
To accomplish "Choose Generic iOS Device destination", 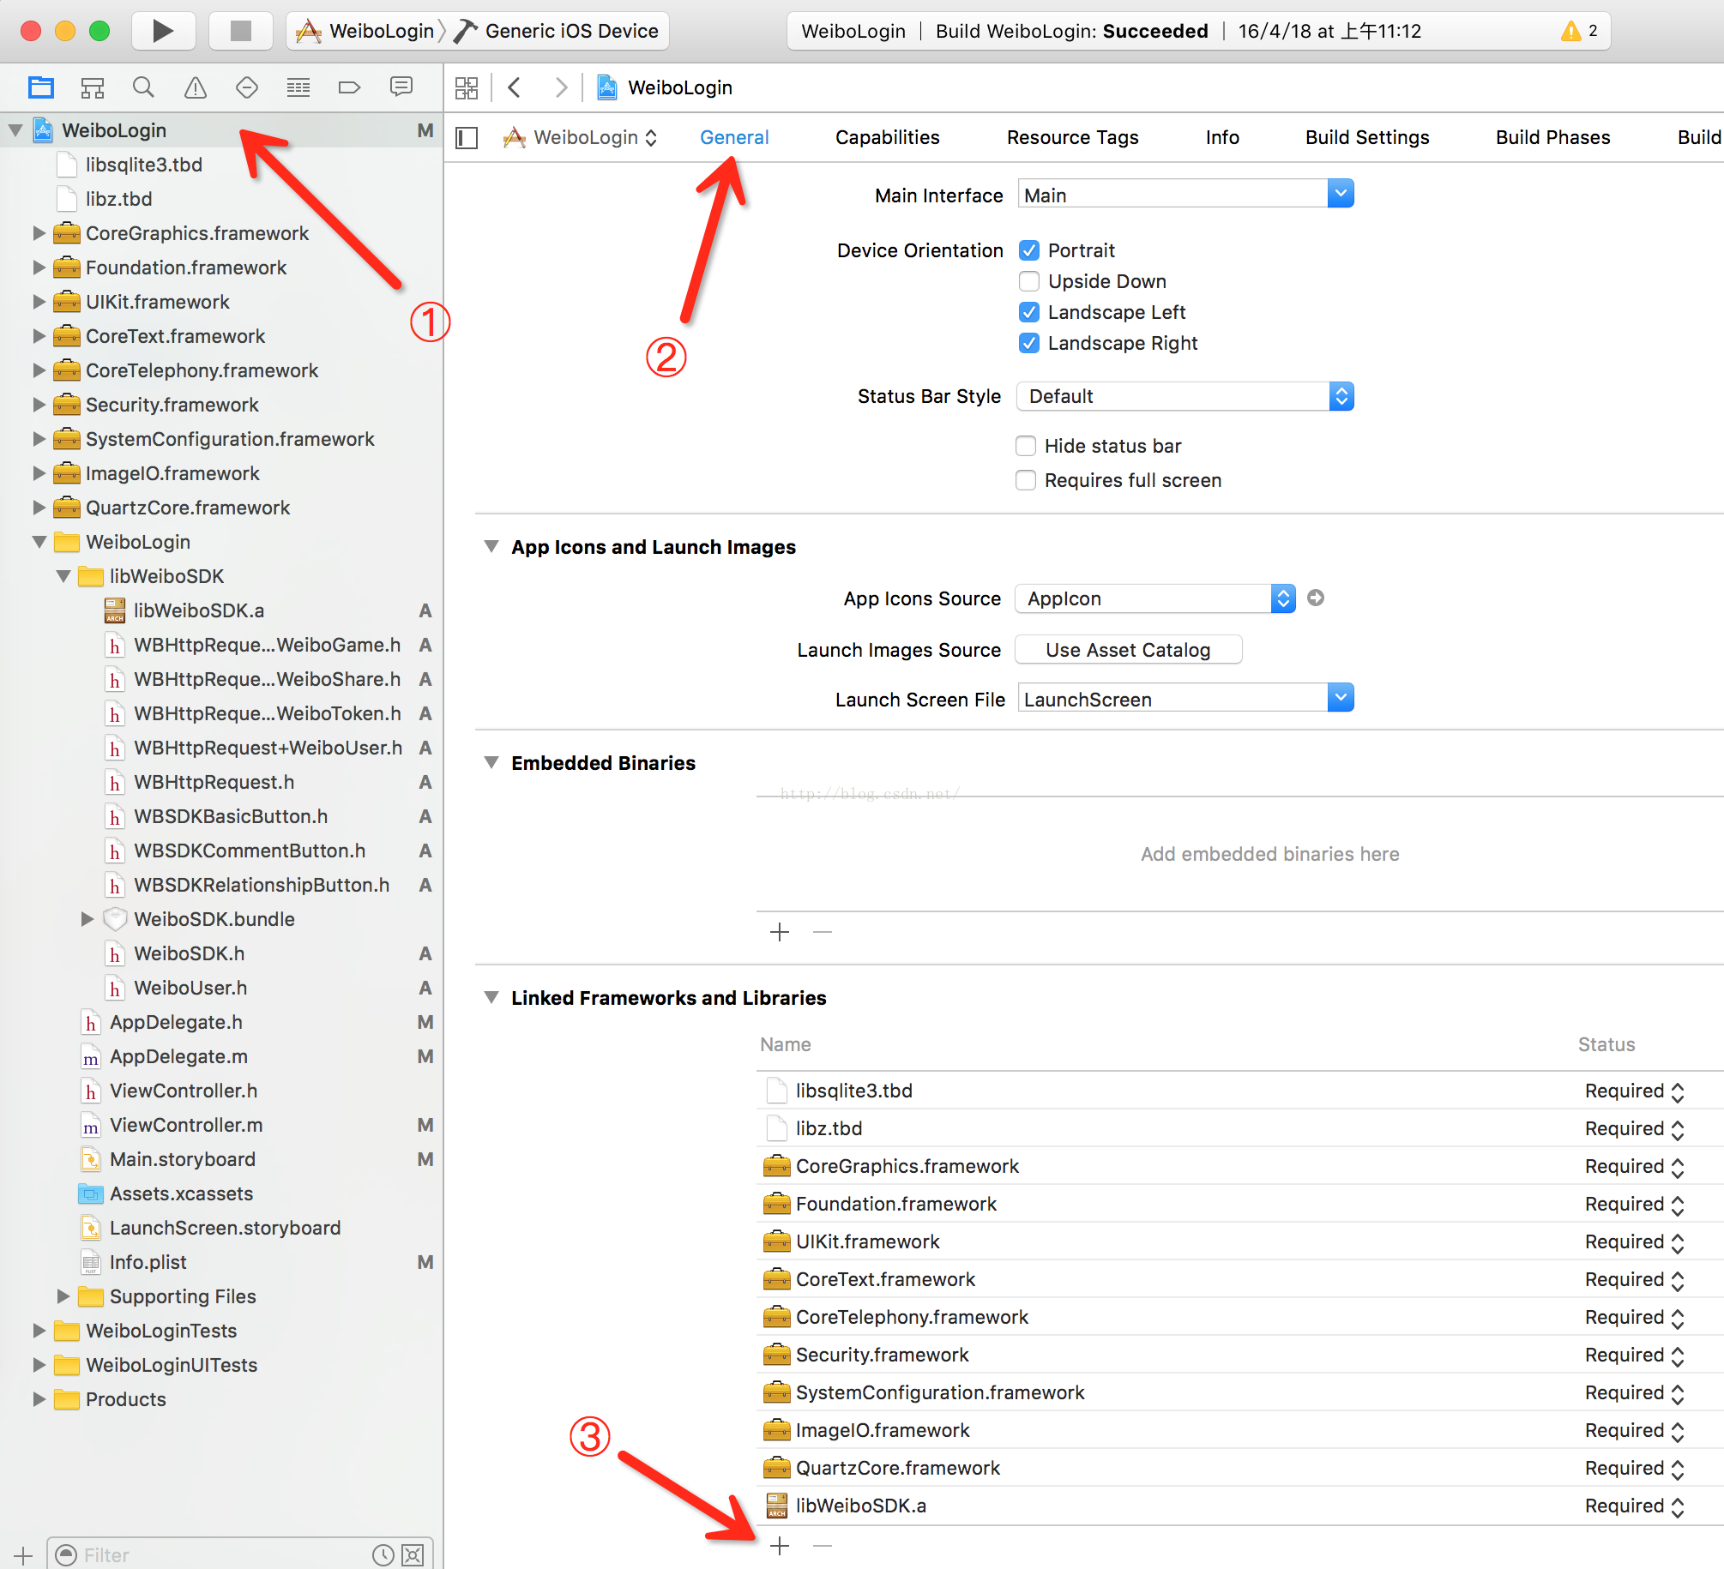I will tap(558, 32).
